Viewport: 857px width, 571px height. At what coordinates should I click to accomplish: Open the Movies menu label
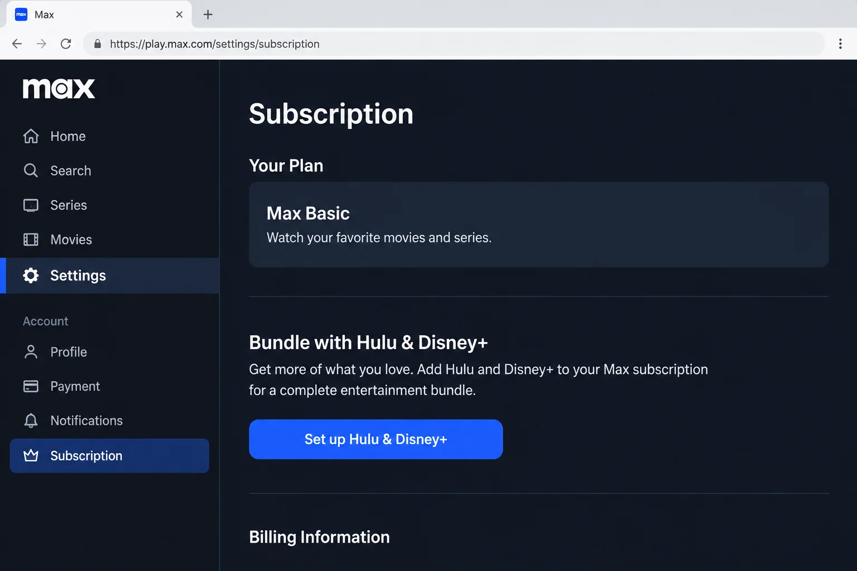[x=71, y=240]
